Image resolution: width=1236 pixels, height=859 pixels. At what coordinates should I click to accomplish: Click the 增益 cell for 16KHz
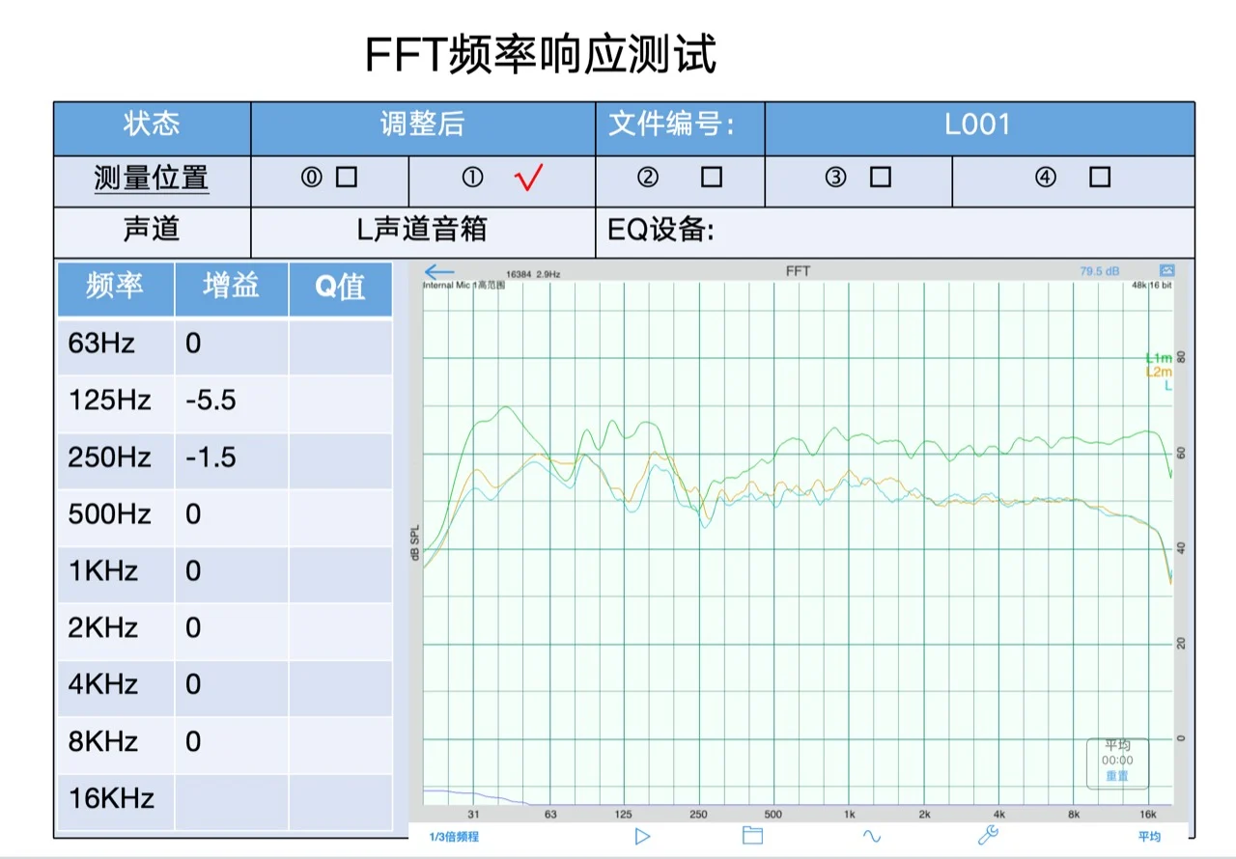click(232, 802)
